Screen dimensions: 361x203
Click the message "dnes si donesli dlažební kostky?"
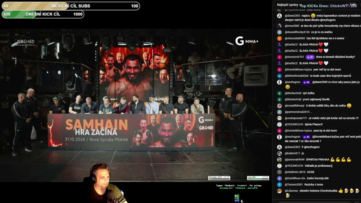point(335,57)
